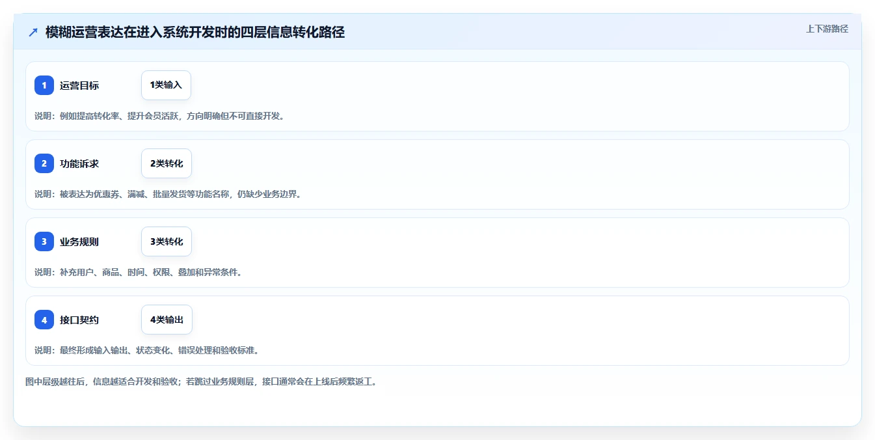This screenshot has width=875, height=440.
Task: Click the number 1 badge for 运营目标
Action: click(x=44, y=85)
